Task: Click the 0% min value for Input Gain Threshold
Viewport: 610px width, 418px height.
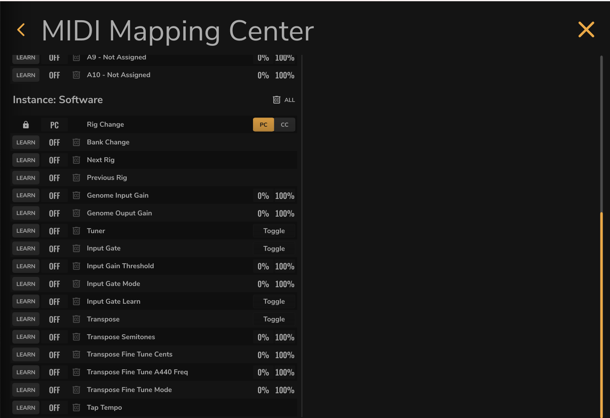Action: click(263, 267)
